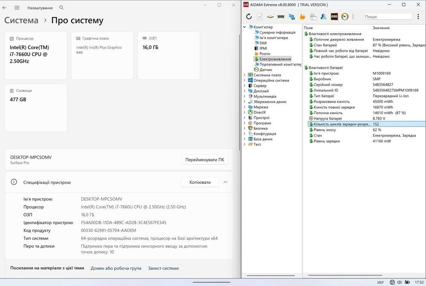This screenshot has width=426, height=286.
Task: Toggle the OSD panel toolbar icon
Action: pos(334,17)
